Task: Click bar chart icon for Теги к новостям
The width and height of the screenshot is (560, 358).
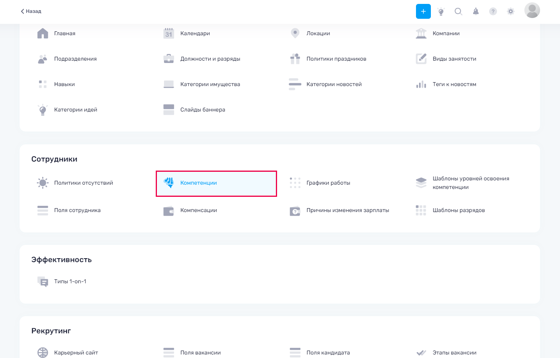Action: [421, 84]
